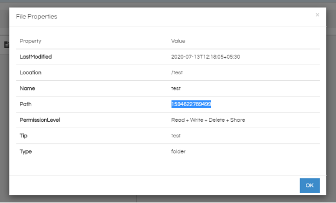Click the partially hidden file icon behind the dialog
This screenshot has width=336, height=203.
[x=7, y=45]
